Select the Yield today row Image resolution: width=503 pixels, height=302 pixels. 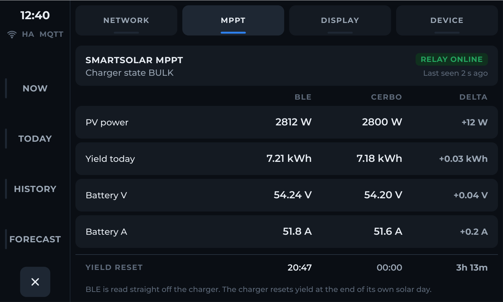287,159
